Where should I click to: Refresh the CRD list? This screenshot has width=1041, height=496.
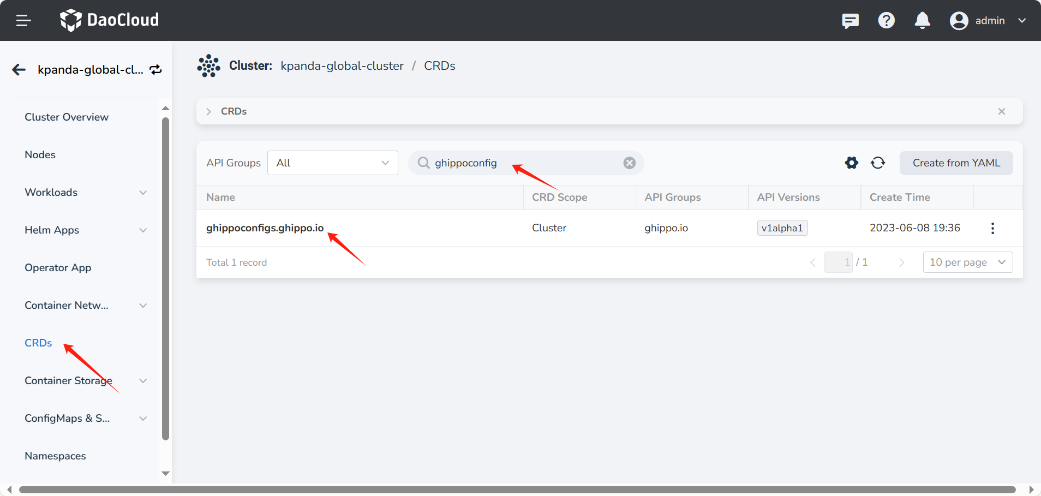(x=878, y=163)
